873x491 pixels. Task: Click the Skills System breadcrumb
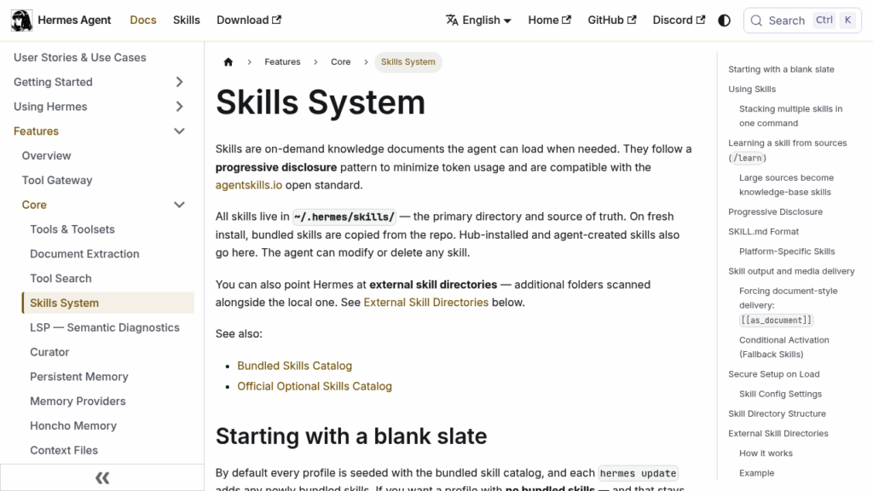[x=408, y=61]
